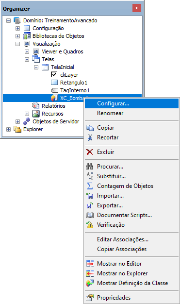The height and width of the screenshot is (304, 180).
Task: Click the Recursos picture icon
Action: [36, 114]
